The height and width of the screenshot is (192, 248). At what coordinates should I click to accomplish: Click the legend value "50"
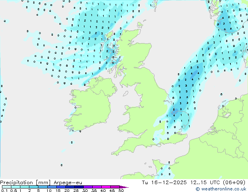(x=121, y=190)
